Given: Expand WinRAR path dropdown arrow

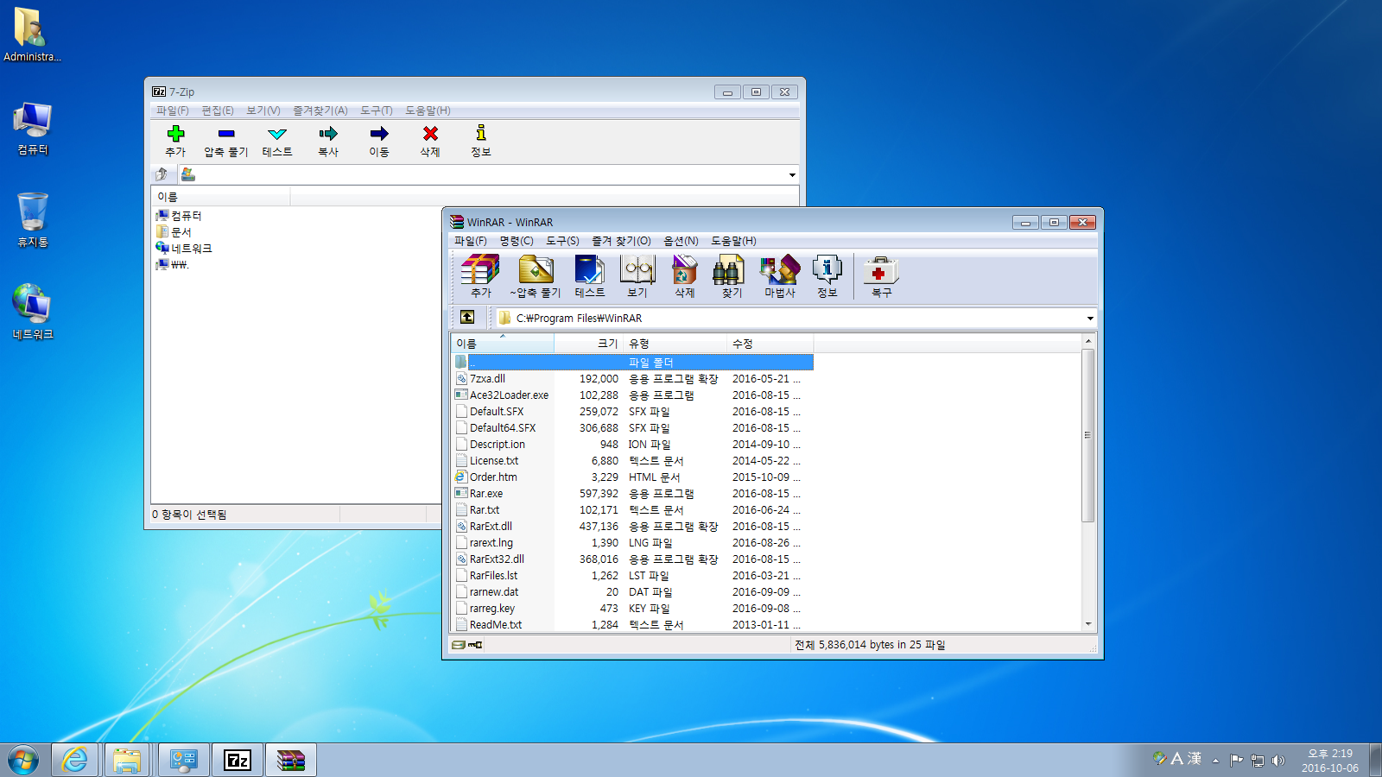Looking at the screenshot, I should point(1090,319).
